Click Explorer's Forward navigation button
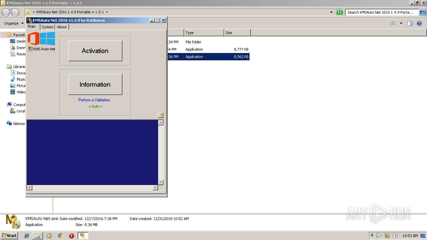 pos(15,12)
